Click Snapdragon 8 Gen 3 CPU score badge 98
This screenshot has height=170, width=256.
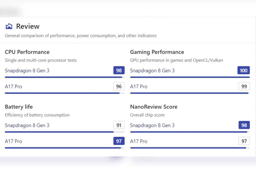click(x=119, y=71)
